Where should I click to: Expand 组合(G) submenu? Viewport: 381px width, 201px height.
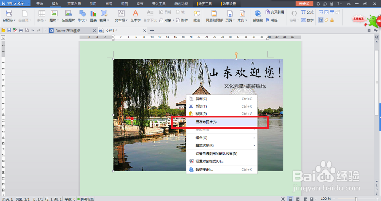click(x=222, y=138)
